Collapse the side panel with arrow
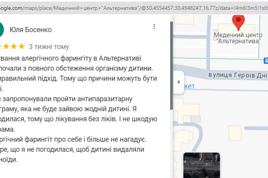Screen dimensions: 268x178 point(178,82)
